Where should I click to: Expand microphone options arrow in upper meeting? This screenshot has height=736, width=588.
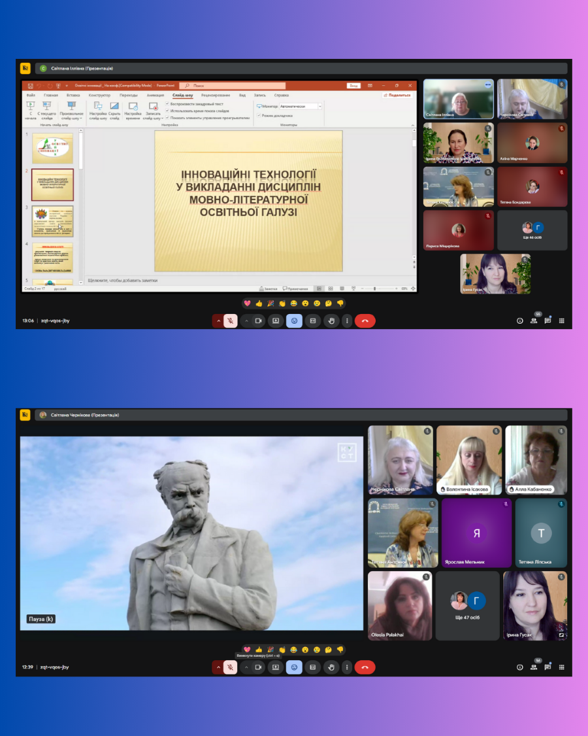point(218,321)
